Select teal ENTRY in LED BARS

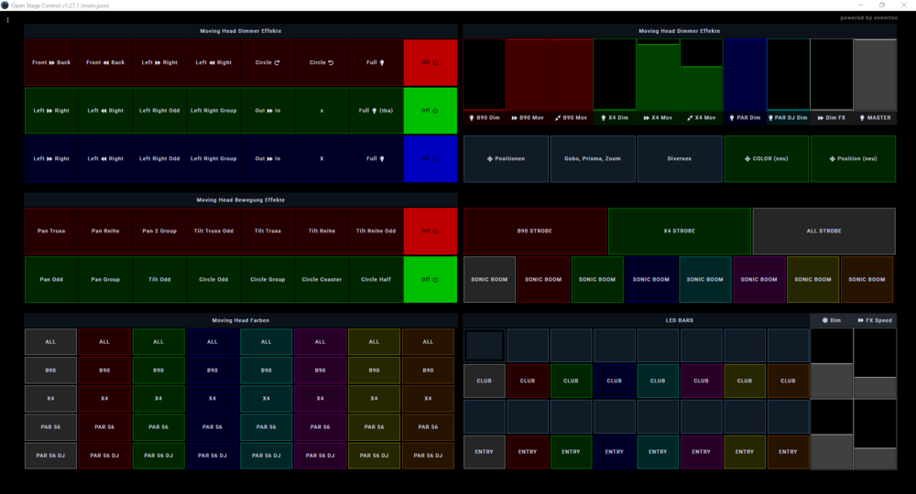point(658,452)
